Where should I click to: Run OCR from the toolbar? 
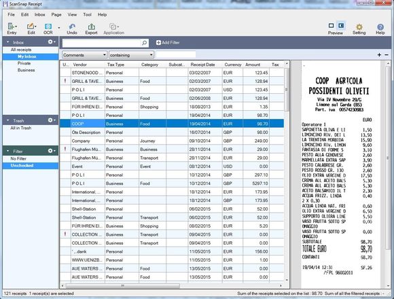point(48,26)
